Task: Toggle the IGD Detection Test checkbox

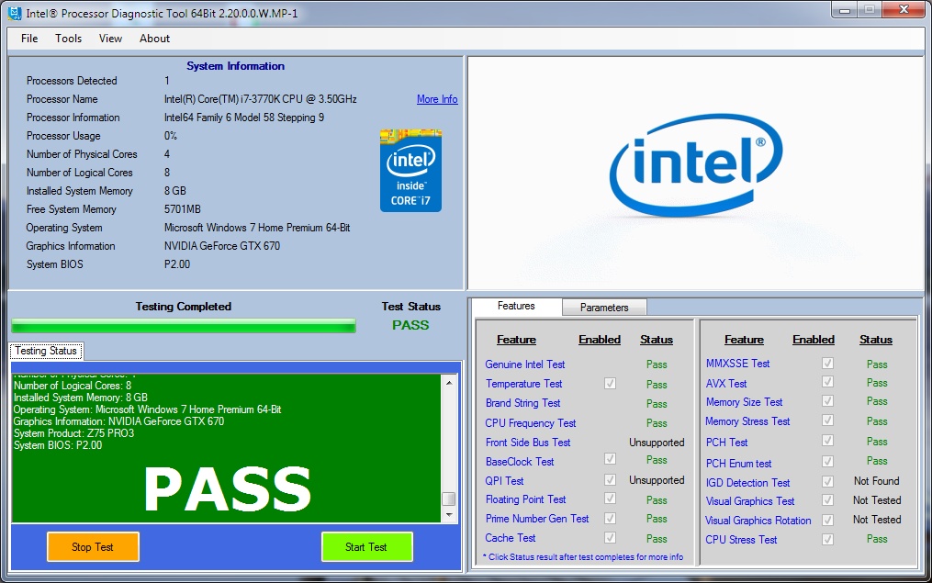Action: pos(827,481)
